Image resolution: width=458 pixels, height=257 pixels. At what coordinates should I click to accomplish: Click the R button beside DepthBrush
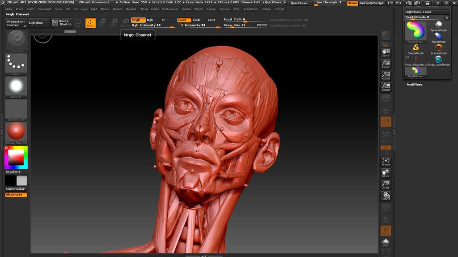[x=447, y=17]
